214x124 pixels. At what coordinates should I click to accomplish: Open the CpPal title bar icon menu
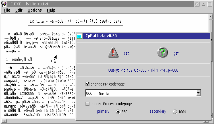tap(79, 36)
